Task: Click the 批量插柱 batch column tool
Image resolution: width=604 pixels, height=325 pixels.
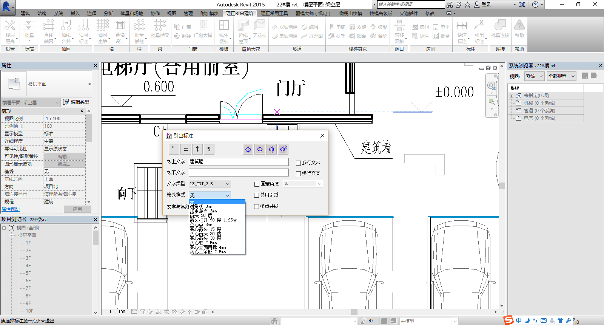Action: (x=139, y=31)
